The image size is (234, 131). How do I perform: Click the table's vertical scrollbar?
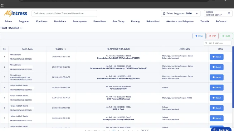coord(233,77)
